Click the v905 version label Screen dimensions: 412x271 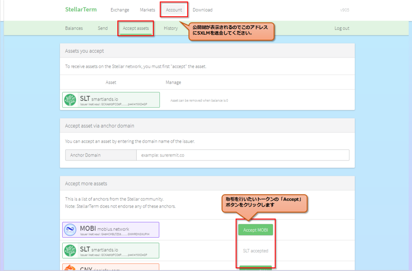tap(344, 10)
